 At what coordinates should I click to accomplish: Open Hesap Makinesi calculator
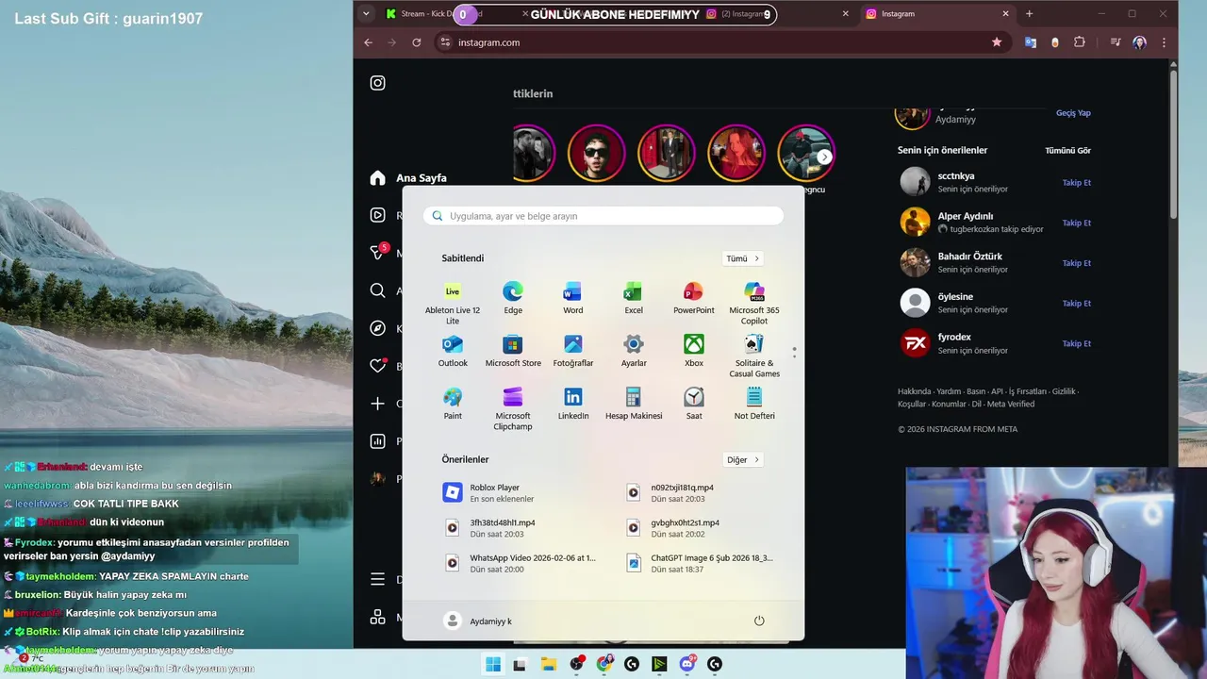(634, 404)
